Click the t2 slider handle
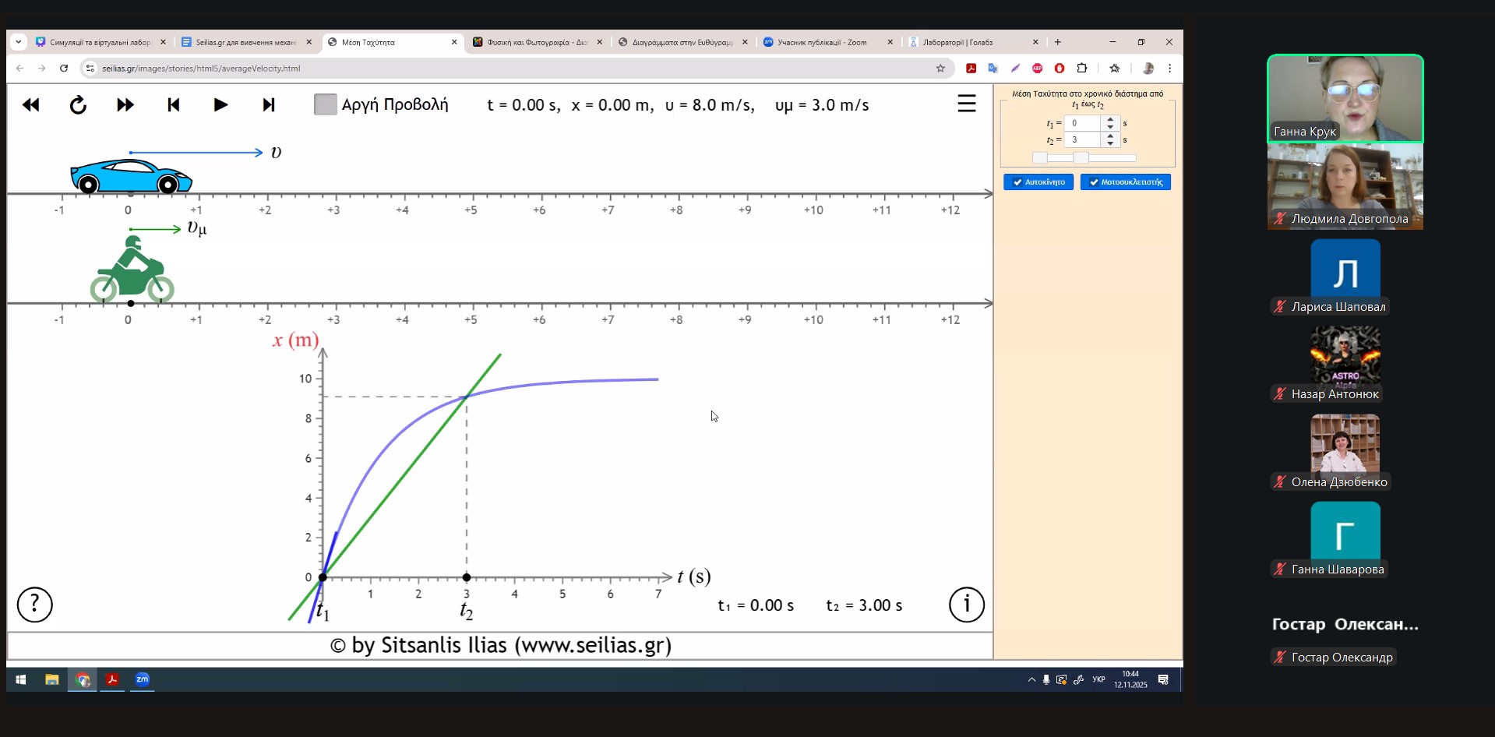1495x737 pixels. pyautogui.click(x=1081, y=158)
